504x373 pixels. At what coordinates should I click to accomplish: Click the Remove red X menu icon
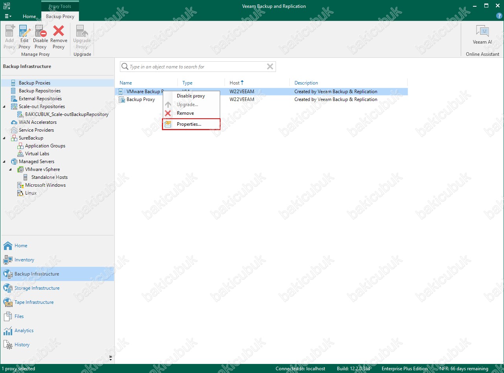click(168, 113)
